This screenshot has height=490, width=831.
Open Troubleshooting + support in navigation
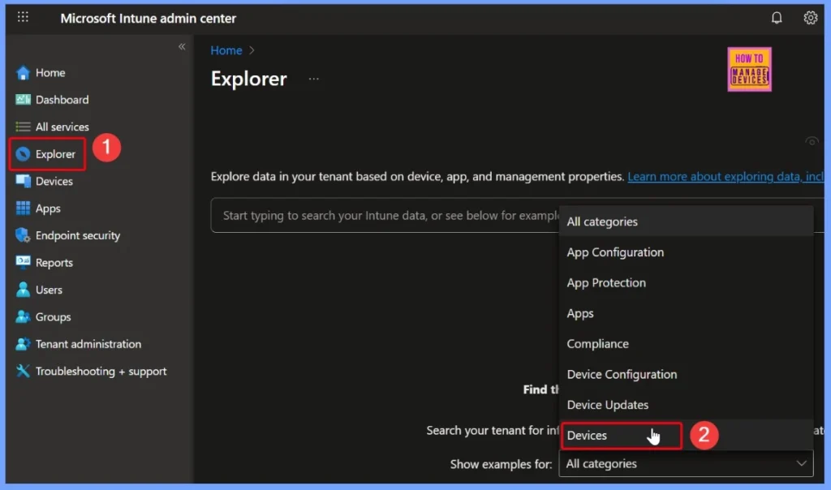tap(101, 372)
